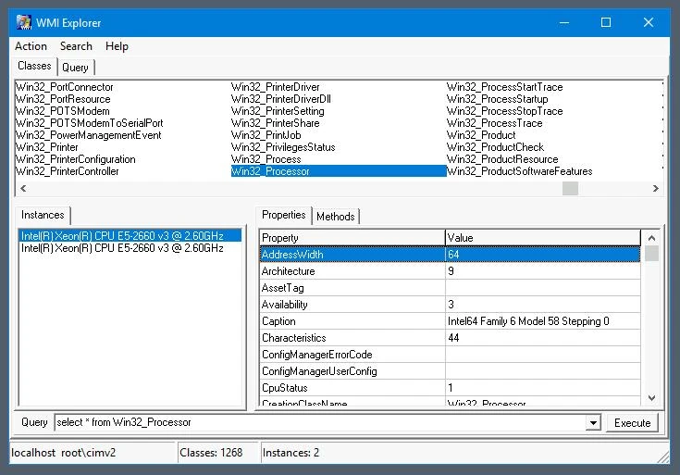Screen dimensions: 680x475
Task: Switch to the Methods tab
Action: point(335,217)
